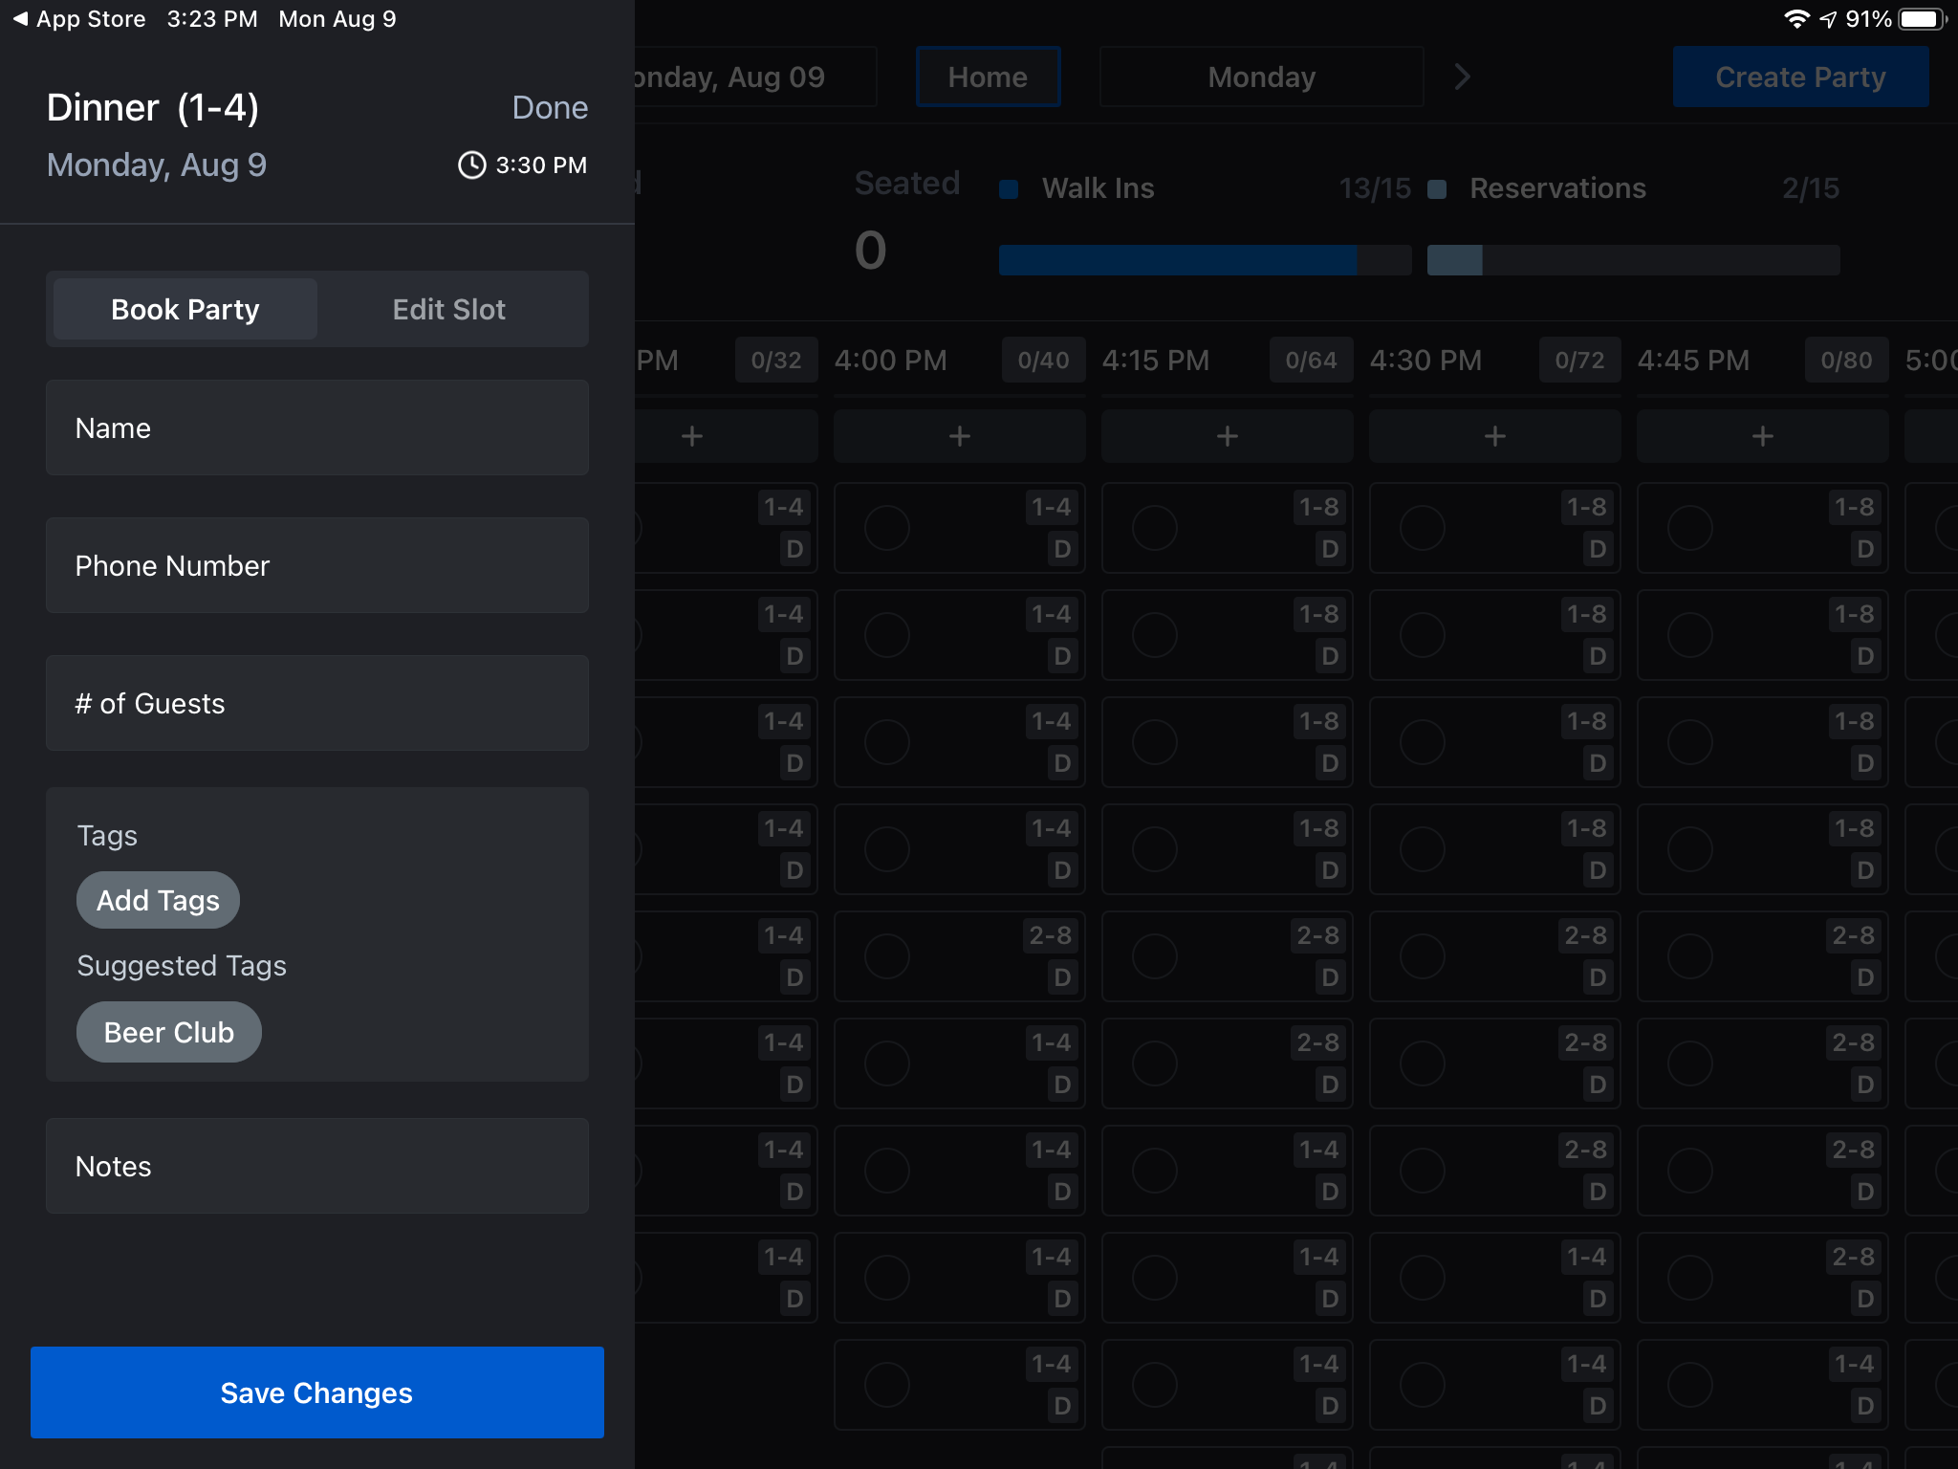Tap the 2/15 Reservations count

click(x=1811, y=188)
